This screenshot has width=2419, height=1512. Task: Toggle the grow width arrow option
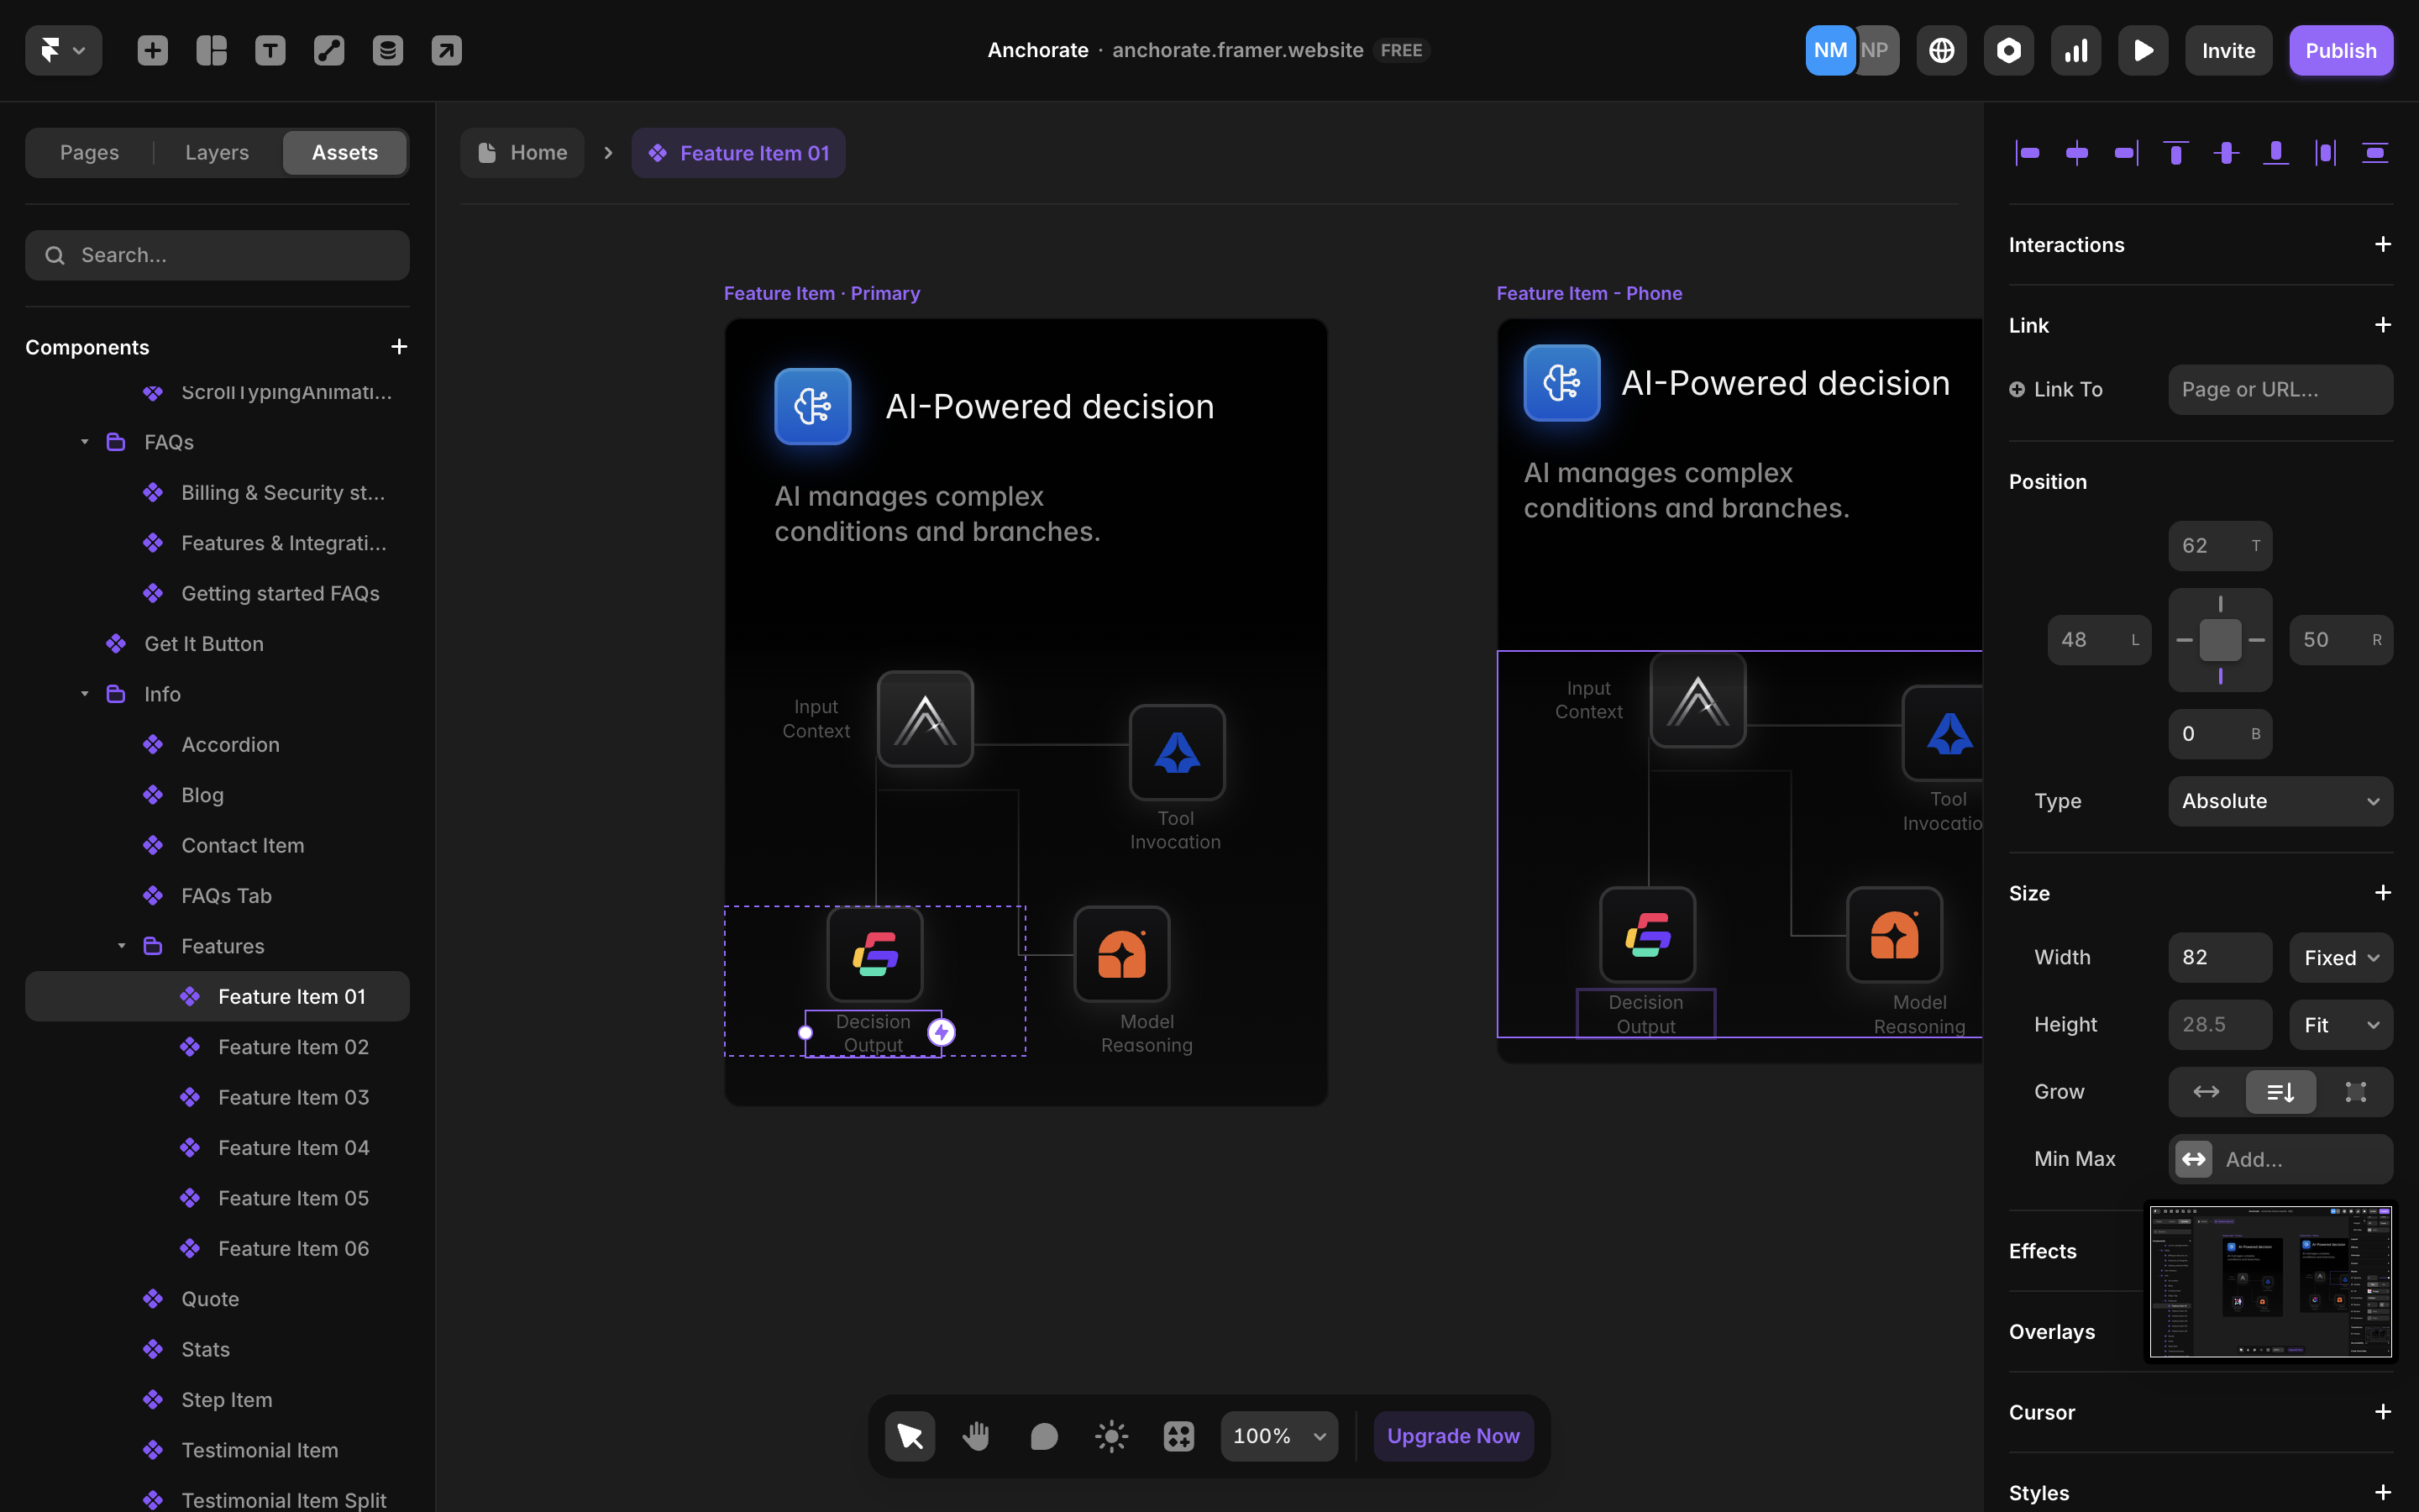2206,1092
